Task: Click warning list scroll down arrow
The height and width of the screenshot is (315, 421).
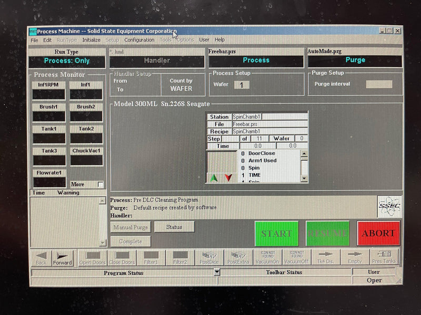Action: (103, 243)
